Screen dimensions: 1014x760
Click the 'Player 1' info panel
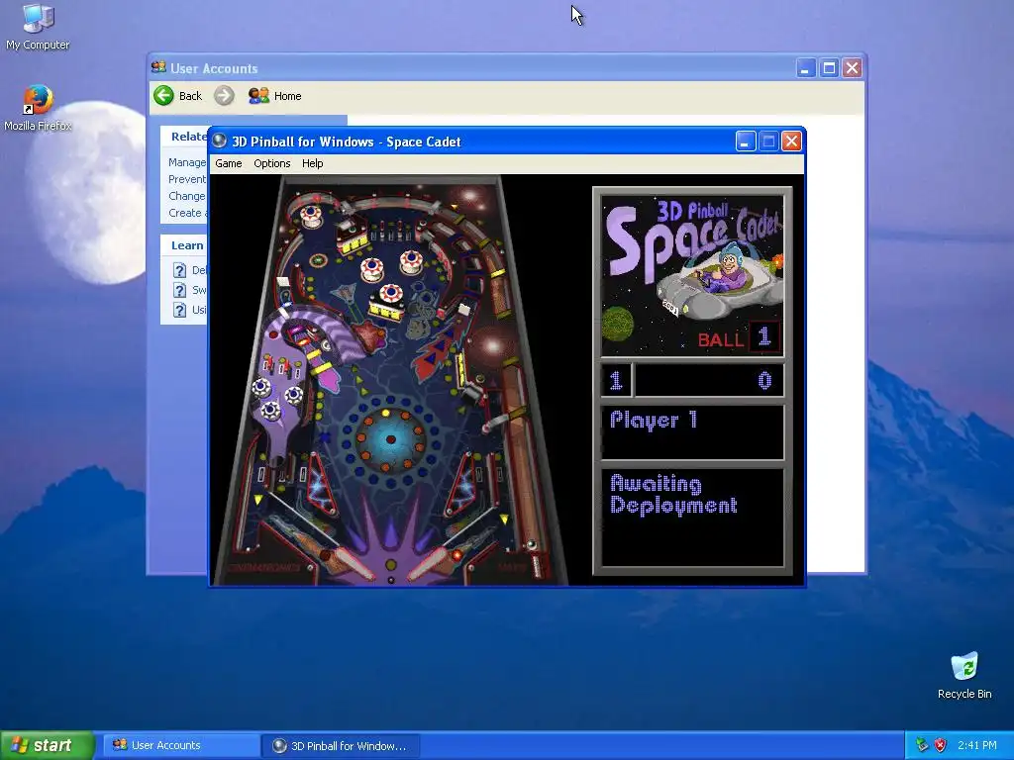click(692, 432)
